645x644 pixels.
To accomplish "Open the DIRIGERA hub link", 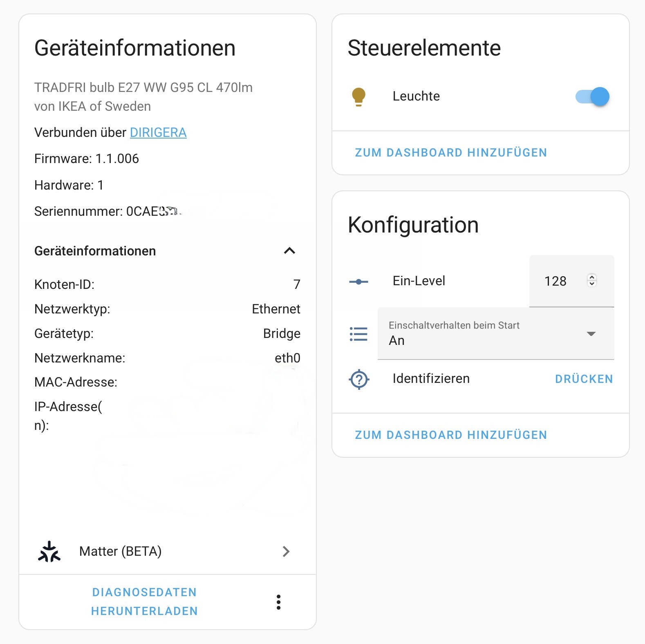I will tap(158, 132).
